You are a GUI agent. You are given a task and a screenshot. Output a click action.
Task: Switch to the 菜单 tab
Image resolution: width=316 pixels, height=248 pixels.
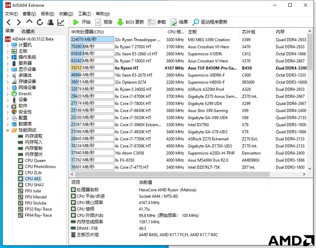(10, 31)
